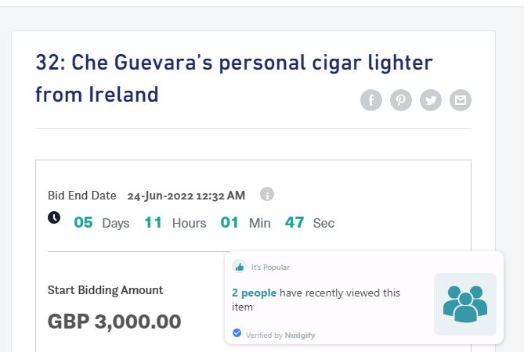524x352 pixels.
Task: Pin this item to Pinterest
Action: pyautogui.click(x=401, y=100)
